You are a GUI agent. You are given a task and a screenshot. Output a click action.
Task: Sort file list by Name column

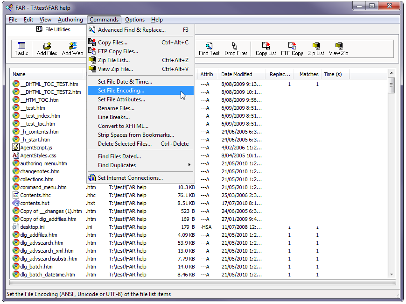pos(19,74)
